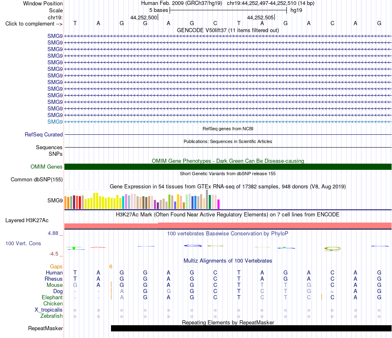
Task: Click the 'X_tropicalis' species label
Action: click(49, 310)
